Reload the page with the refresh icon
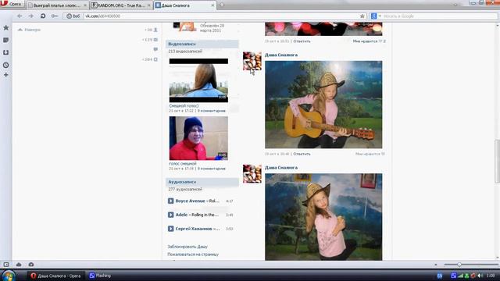Image resolution: width=500 pixels, height=281 pixels. point(43,16)
